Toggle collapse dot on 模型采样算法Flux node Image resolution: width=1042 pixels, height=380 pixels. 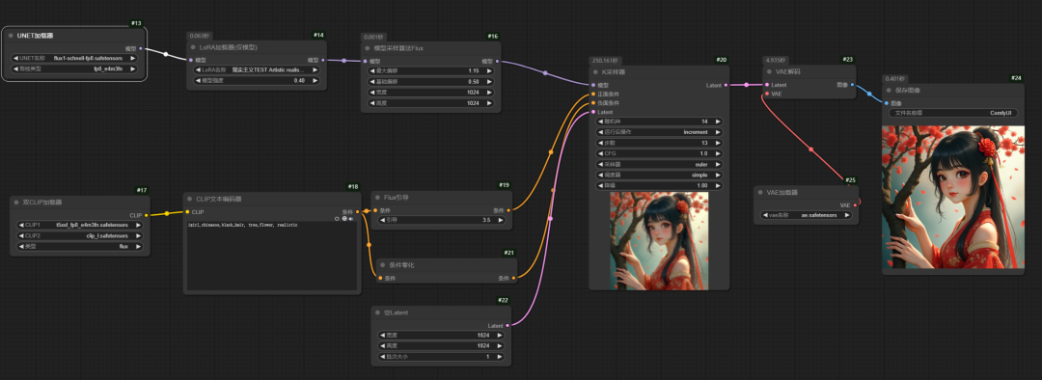[369, 48]
